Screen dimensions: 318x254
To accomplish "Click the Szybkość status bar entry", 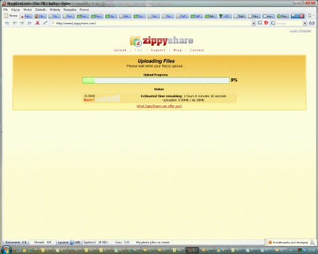I will point(96,242).
